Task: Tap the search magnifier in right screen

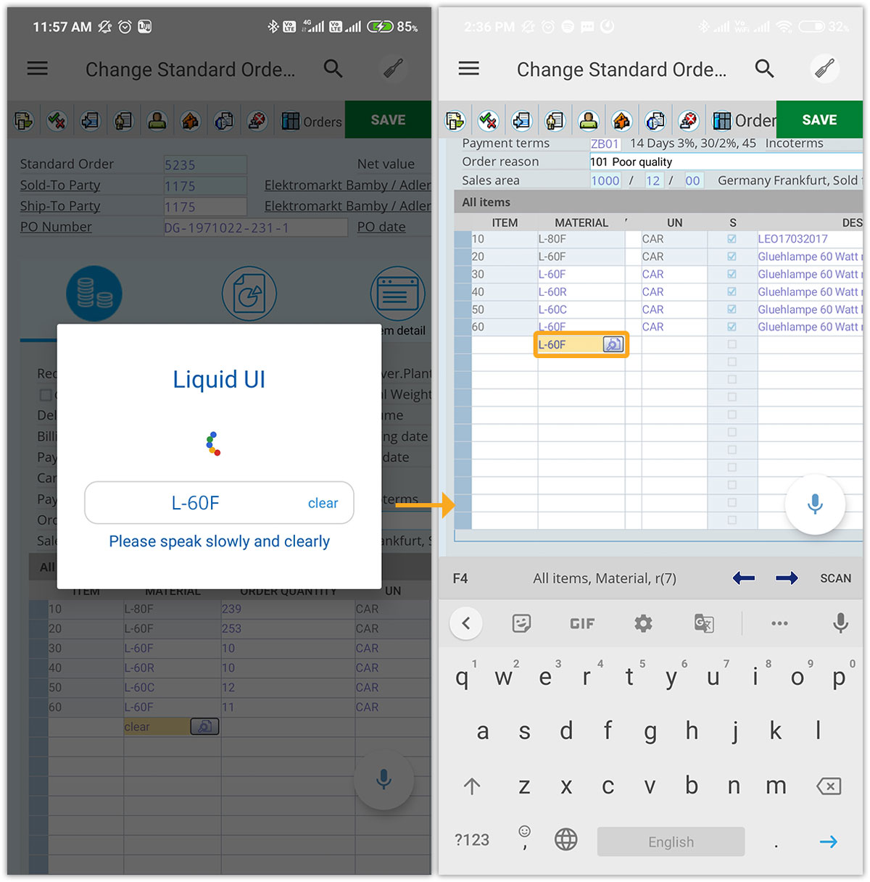Action: (x=764, y=69)
